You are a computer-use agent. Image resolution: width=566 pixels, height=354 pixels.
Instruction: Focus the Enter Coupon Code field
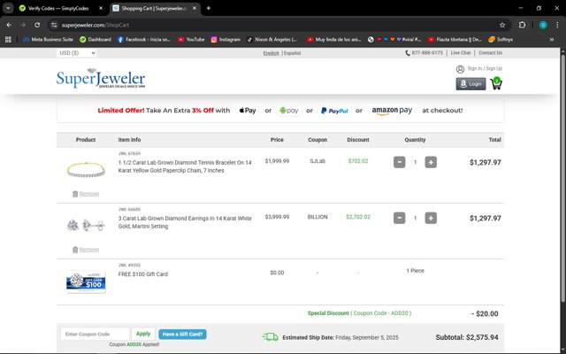tap(95, 335)
